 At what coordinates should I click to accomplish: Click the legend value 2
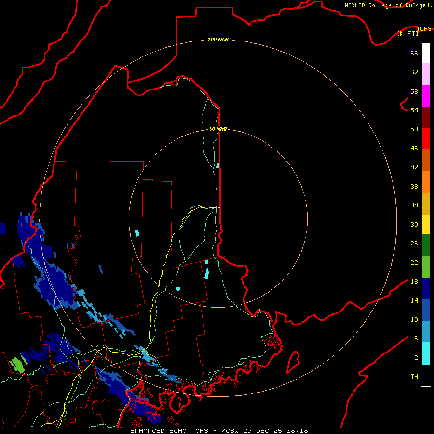(x=416, y=358)
